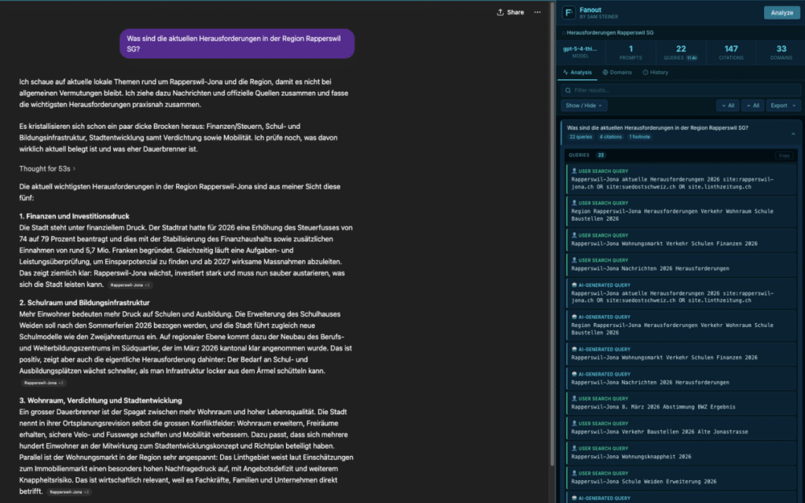Open the ellipsis menu next to Share
Screen dimensions: 805x503
tap(538, 13)
